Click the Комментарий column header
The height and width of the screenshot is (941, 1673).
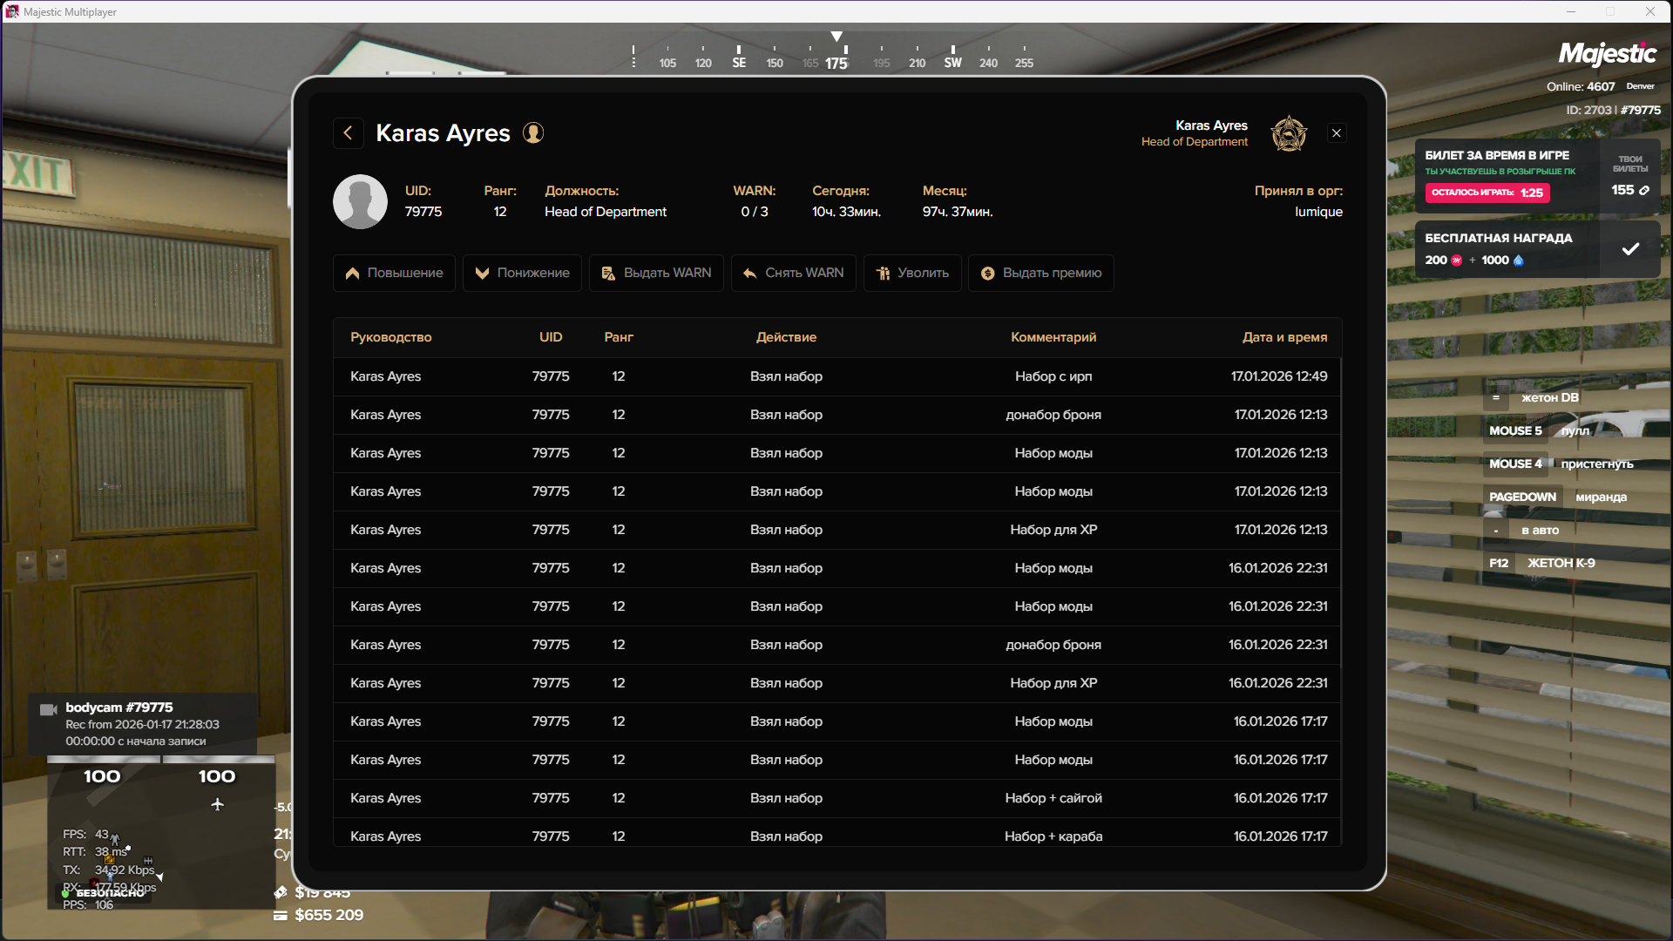(1053, 337)
